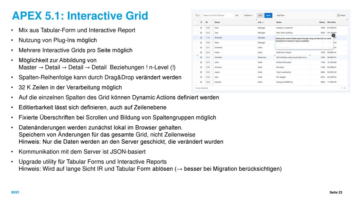Screen dimensions: 354x199
Task: Open the row actions menu for Carsten
Action: click(x=201, y=82)
